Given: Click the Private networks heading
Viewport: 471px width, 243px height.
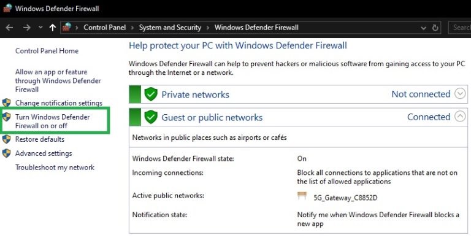Looking at the screenshot, I should point(195,94).
